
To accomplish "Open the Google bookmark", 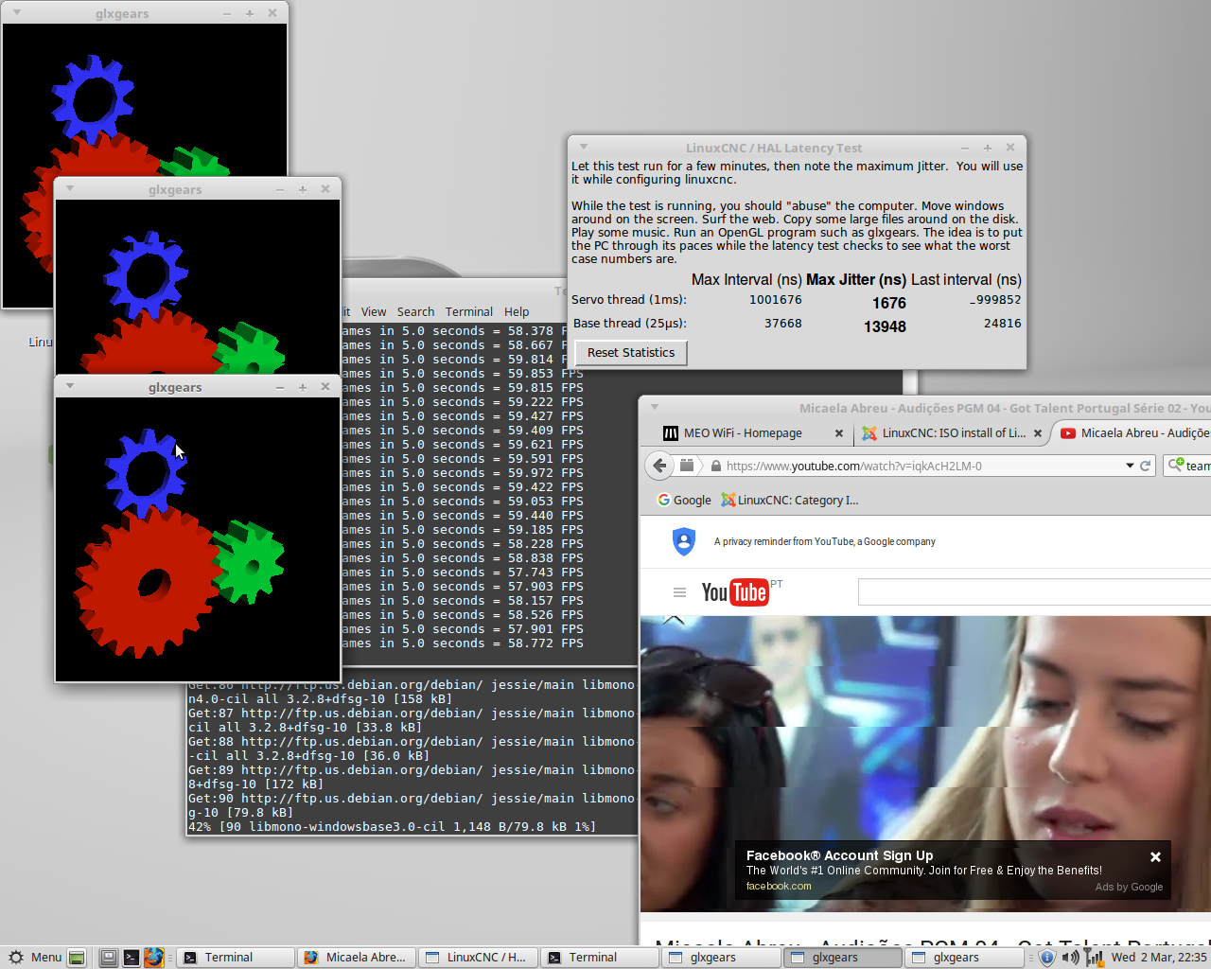I will pos(684,501).
